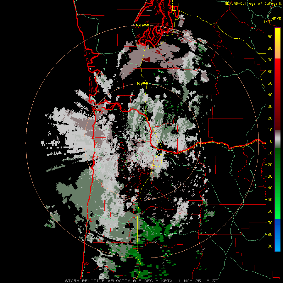
Task: Click the -80 value on the velocity scale
Action: (269, 235)
